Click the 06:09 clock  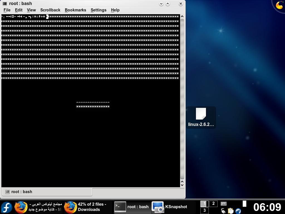tap(267, 207)
